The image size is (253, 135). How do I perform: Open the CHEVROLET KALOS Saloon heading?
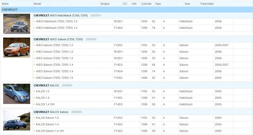[51, 112]
